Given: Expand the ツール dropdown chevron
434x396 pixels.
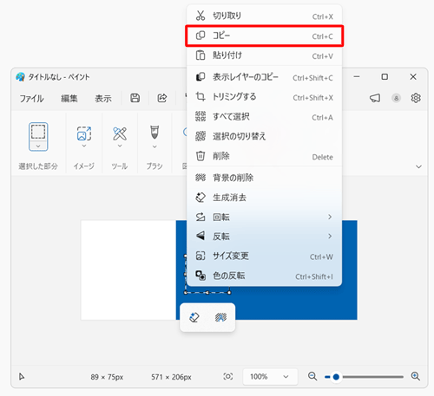Looking at the screenshot, I should [x=120, y=146].
